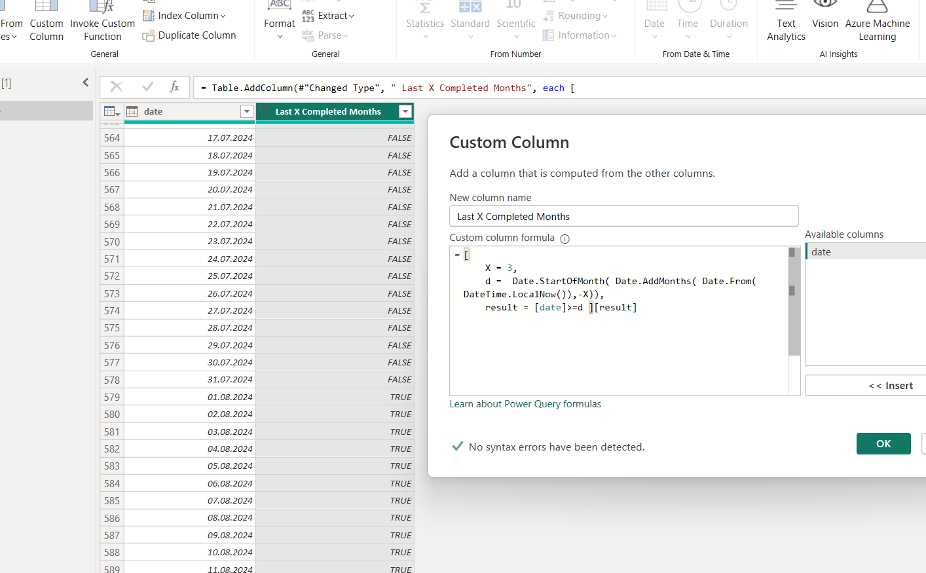Open the Rounding menu
Image resolution: width=926 pixels, height=573 pixels.
pos(576,16)
